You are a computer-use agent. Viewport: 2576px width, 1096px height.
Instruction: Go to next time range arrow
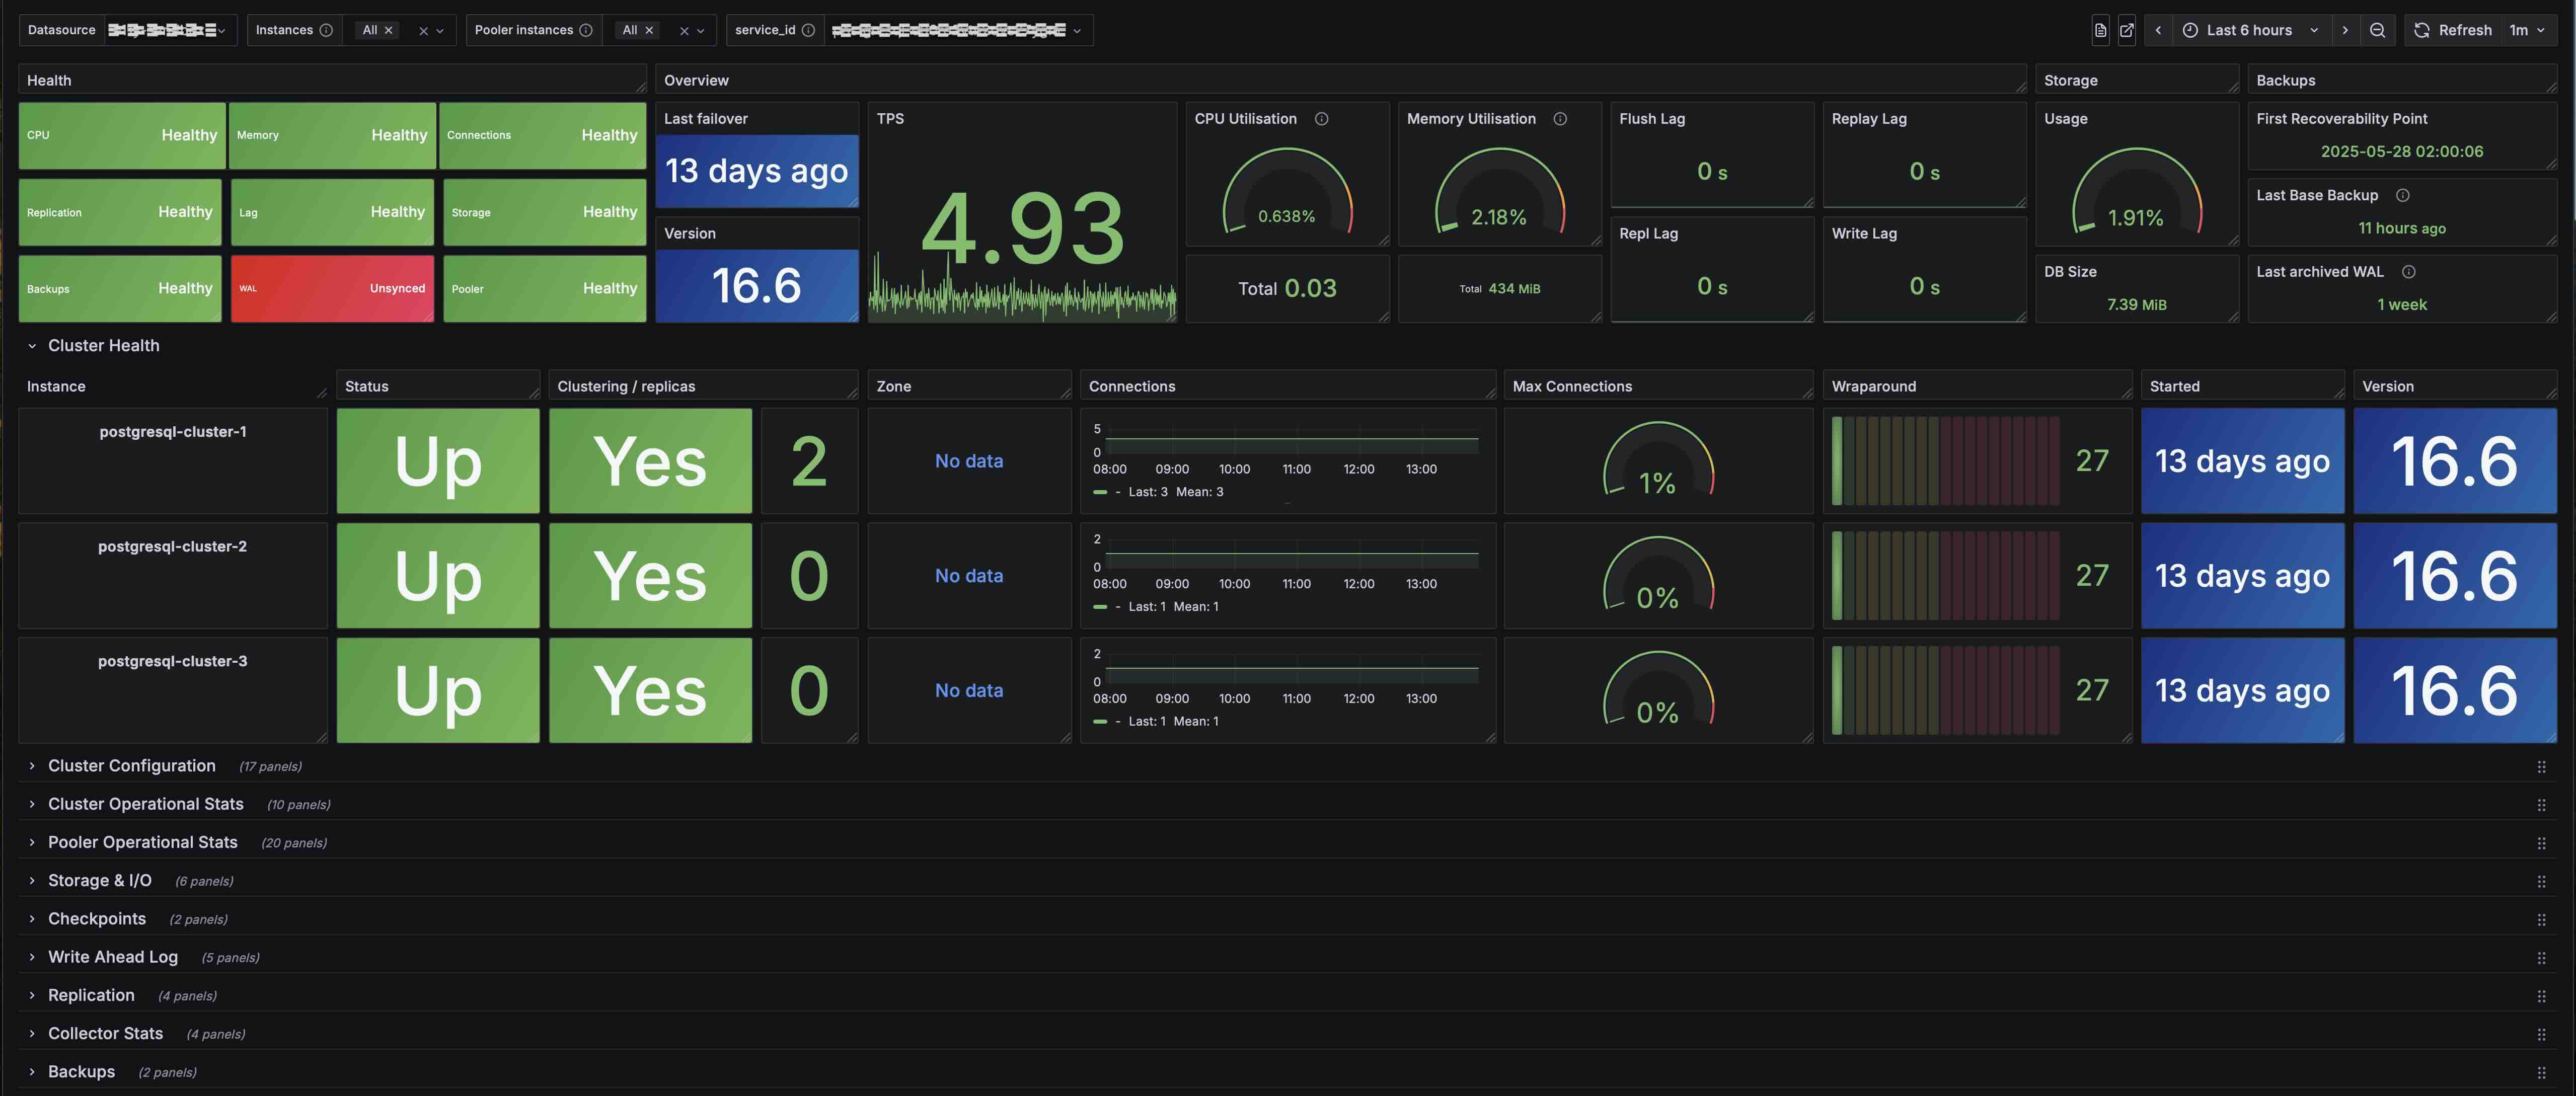pos(2345,30)
